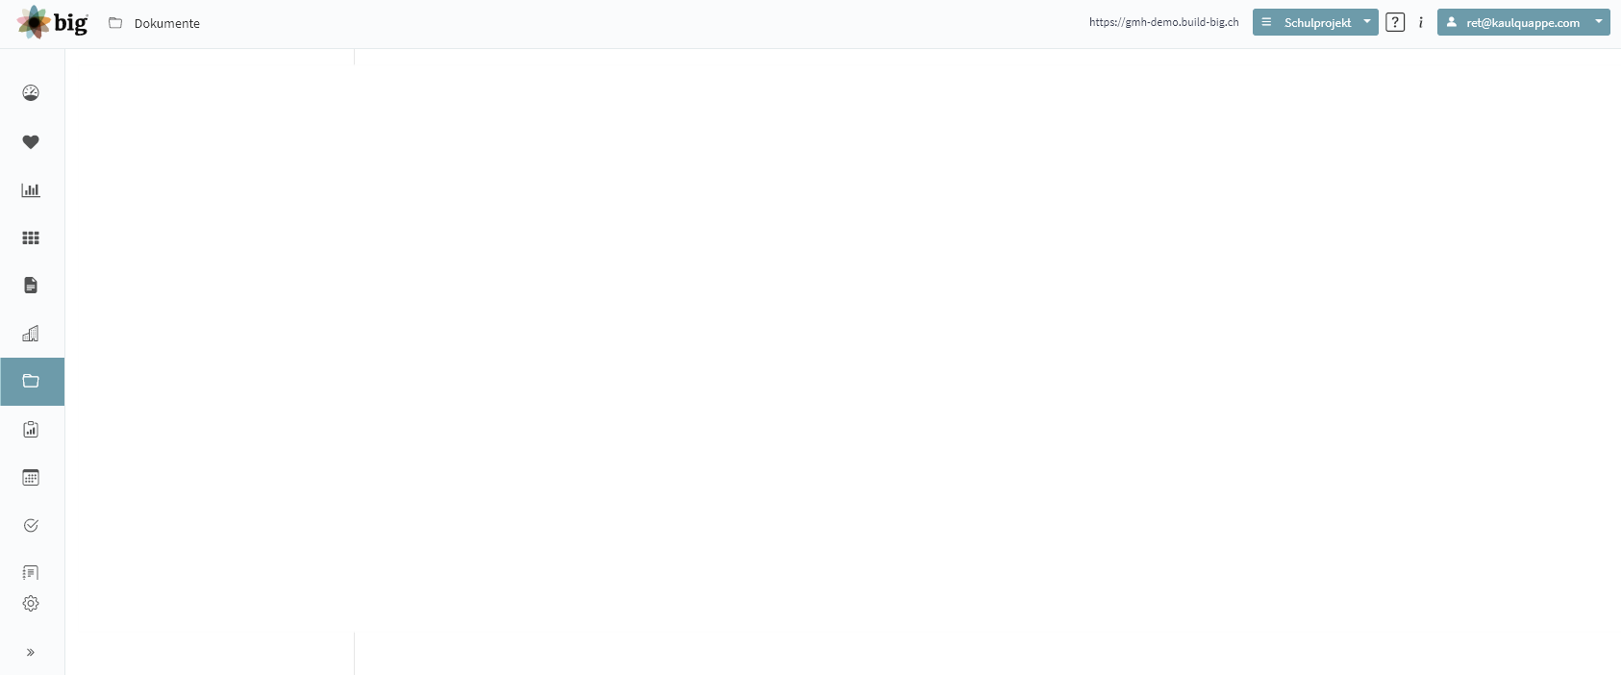The image size is (1621, 675).
Task: Open the settings gear icon
Action: pos(31,604)
